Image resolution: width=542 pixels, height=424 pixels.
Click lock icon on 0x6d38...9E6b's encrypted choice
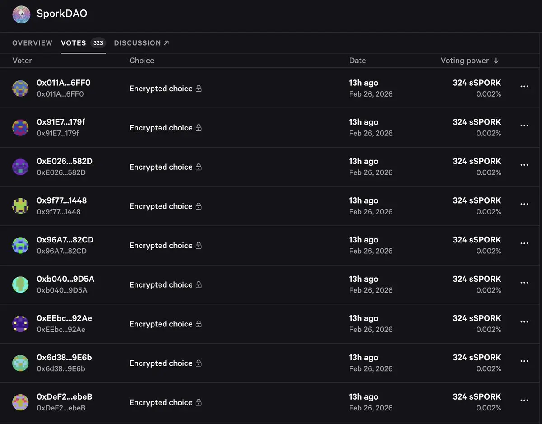[198, 363]
